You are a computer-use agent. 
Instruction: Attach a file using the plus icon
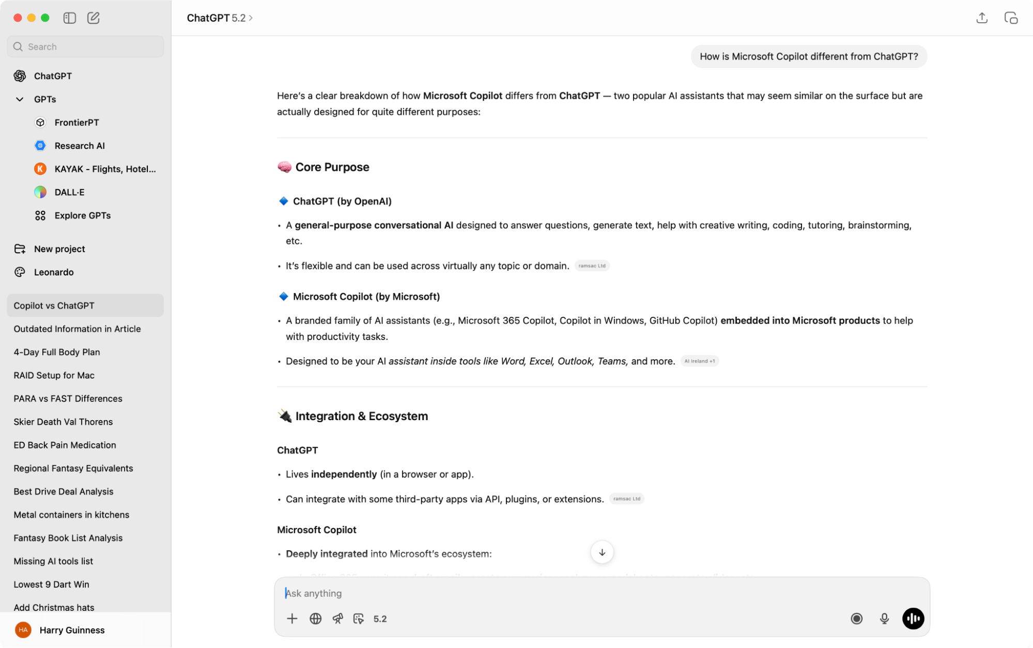292,619
